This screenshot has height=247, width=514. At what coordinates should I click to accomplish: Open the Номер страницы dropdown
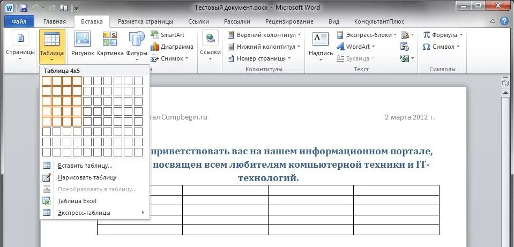coord(259,58)
